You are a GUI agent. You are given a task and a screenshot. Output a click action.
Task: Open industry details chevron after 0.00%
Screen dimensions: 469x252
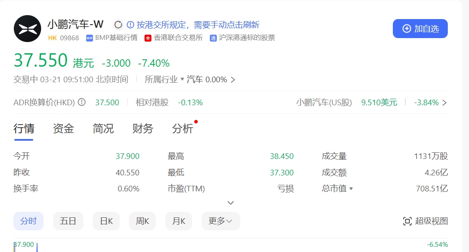233,80
